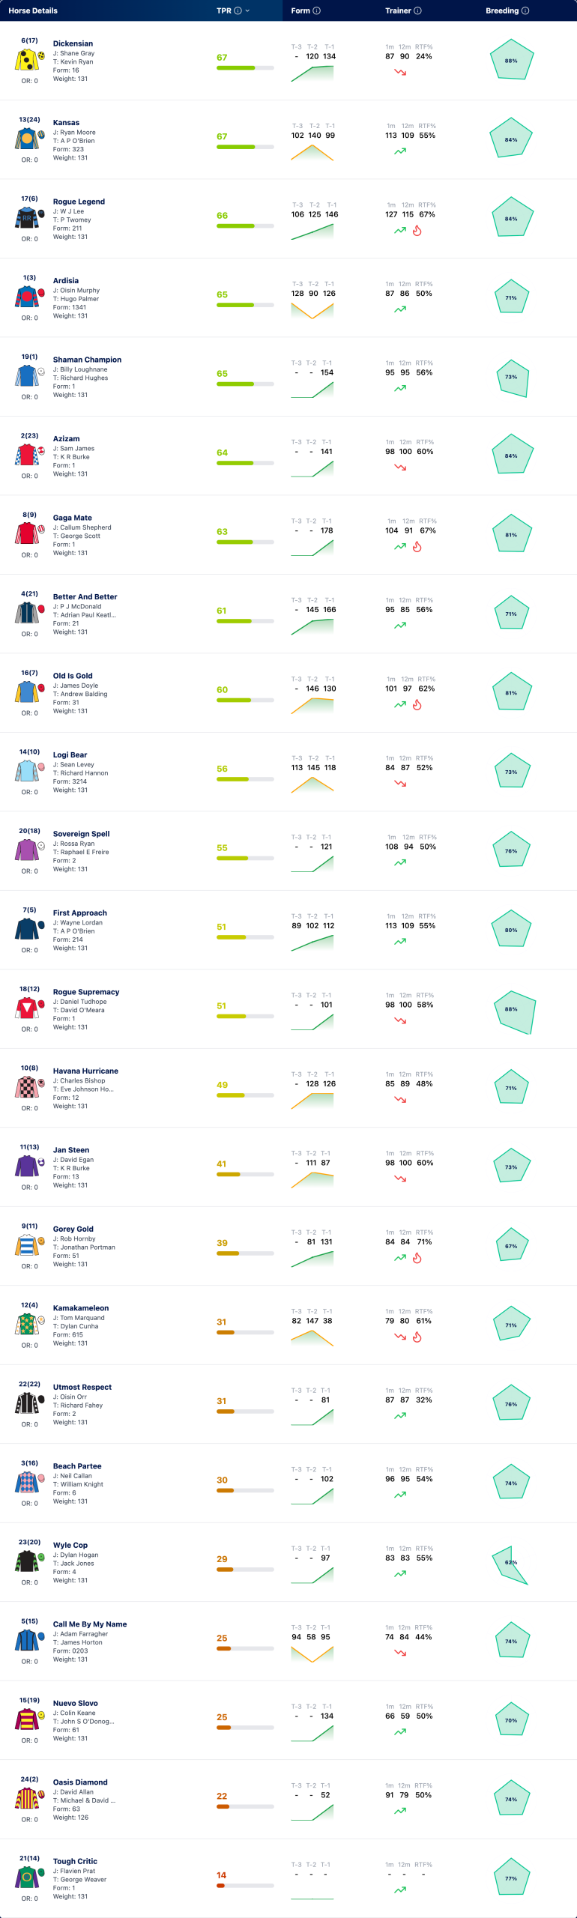Click Kansas's trainer upward trend arrow
Viewport: 577px width, 1918px height.
click(x=400, y=151)
